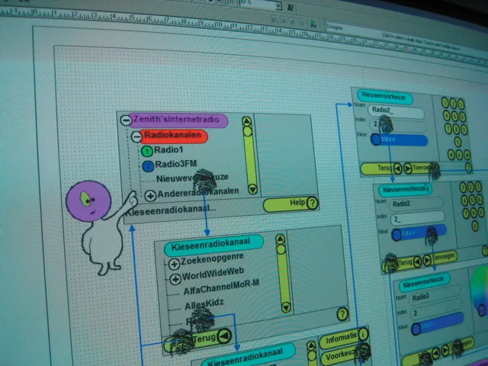Click the Kieseenradiokanaal... status text

point(170,210)
